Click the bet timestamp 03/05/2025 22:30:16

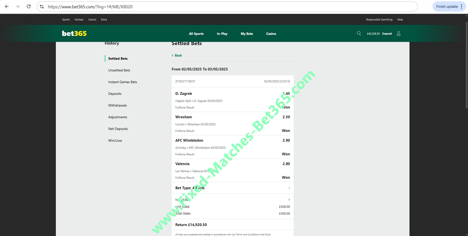(277, 81)
